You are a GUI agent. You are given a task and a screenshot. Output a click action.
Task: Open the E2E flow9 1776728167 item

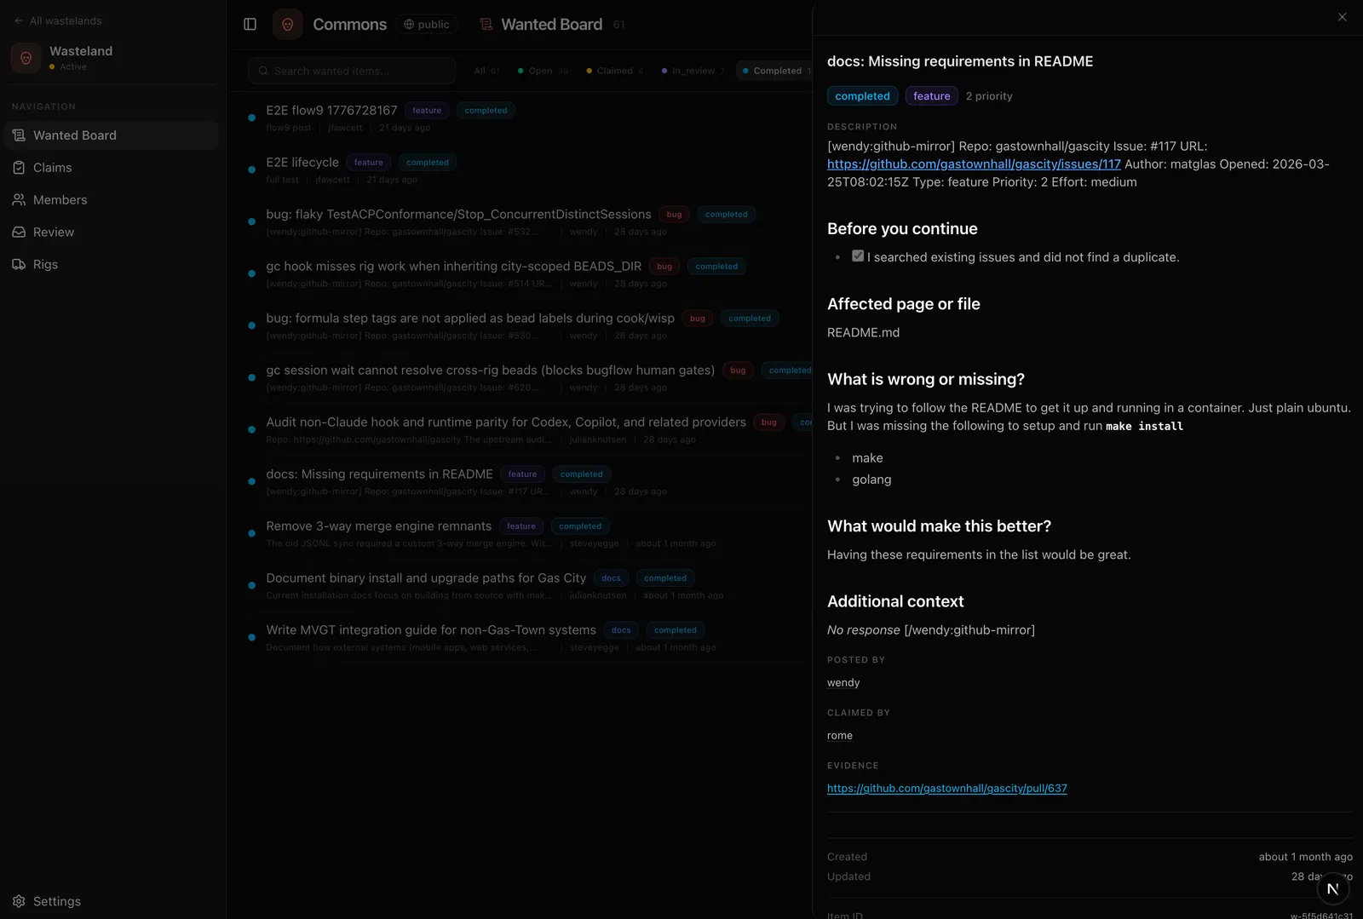point(331,110)
